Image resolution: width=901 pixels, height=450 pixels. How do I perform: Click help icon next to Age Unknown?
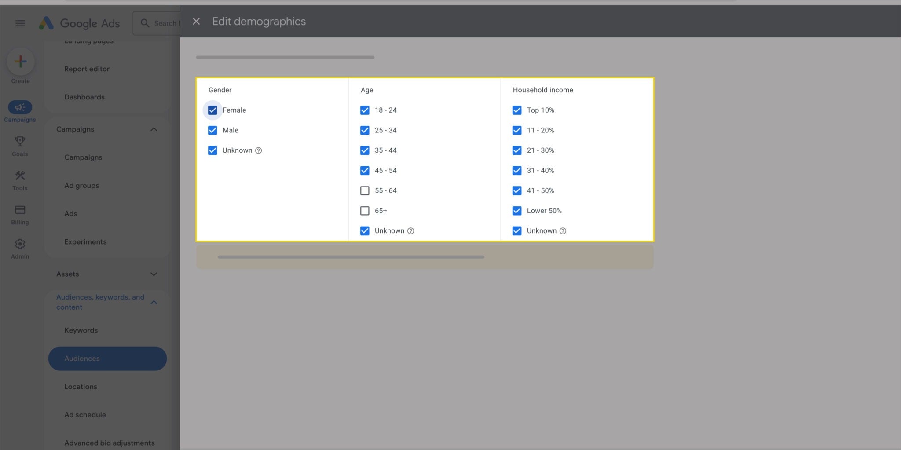[410, 231]
